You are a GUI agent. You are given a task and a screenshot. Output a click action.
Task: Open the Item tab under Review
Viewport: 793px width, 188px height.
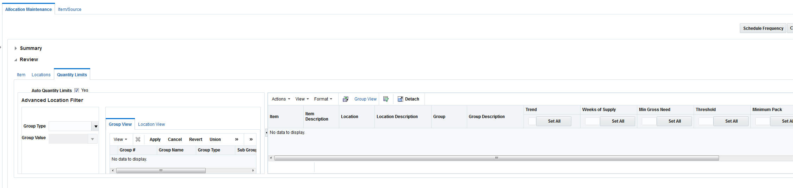21,75
